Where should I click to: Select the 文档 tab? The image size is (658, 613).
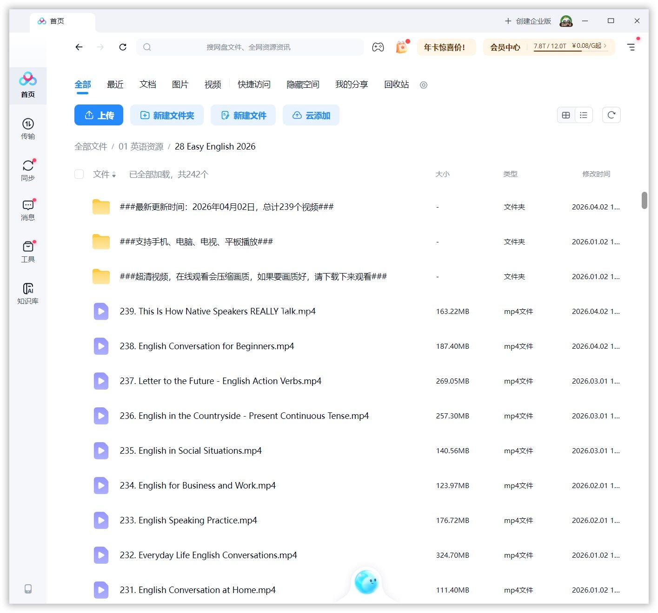(148, 85)
